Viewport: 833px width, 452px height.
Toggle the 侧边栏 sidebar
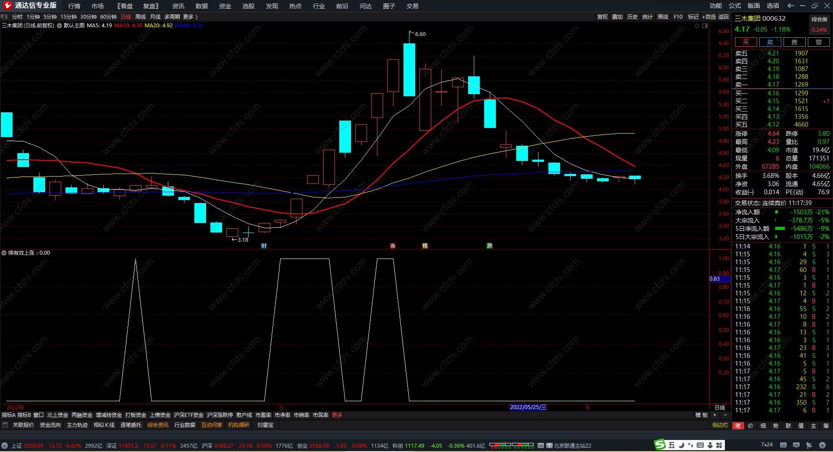pos(720,425)
